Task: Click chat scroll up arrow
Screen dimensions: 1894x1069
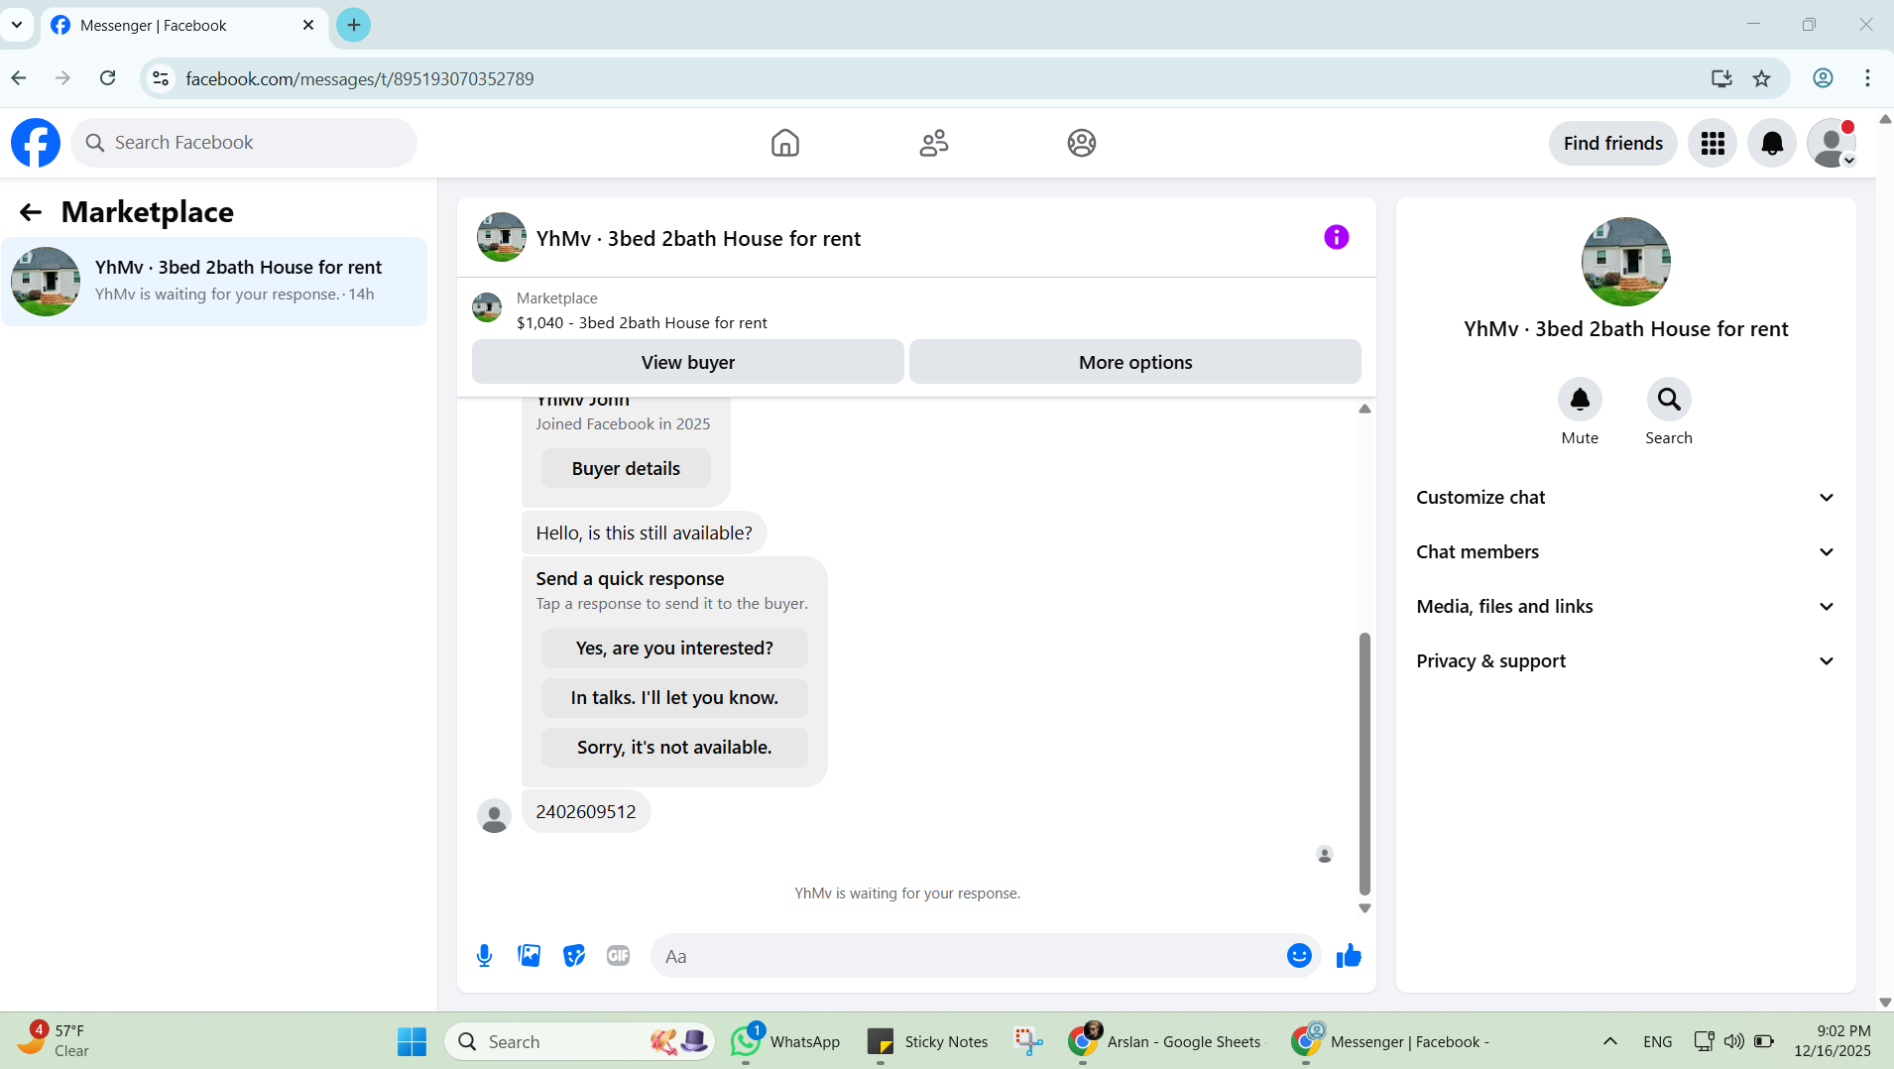Action: [1364, 409]
